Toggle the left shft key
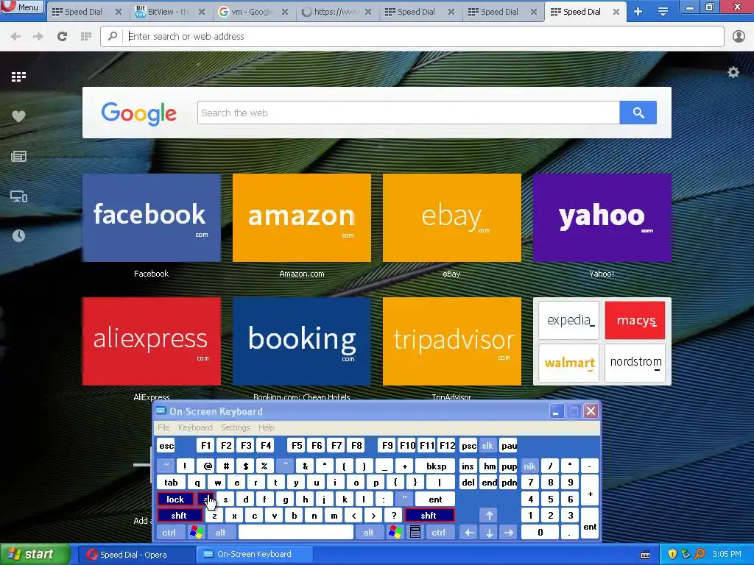The width and height of the screenshot is (754, 565). pos(180,516)
